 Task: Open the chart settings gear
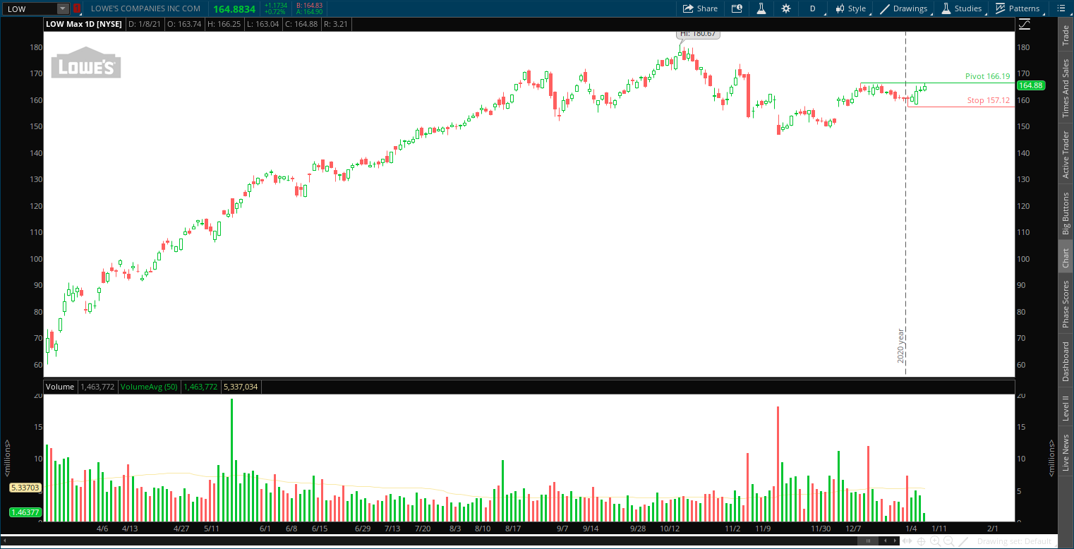click(x=786, y=8)
